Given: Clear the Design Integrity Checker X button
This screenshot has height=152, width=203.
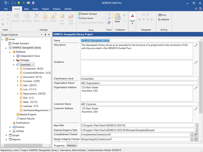Looking at the screenshot, I should pyautogui.click(x=196, y=139).
